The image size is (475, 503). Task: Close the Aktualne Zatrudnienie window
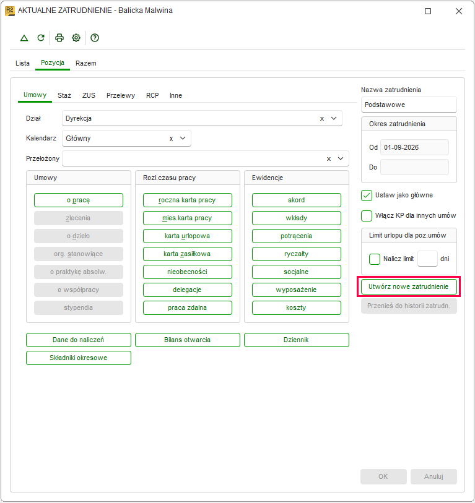point(459,11)
